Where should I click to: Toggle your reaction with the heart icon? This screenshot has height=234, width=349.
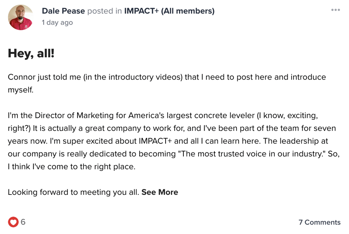pos(14,222)
